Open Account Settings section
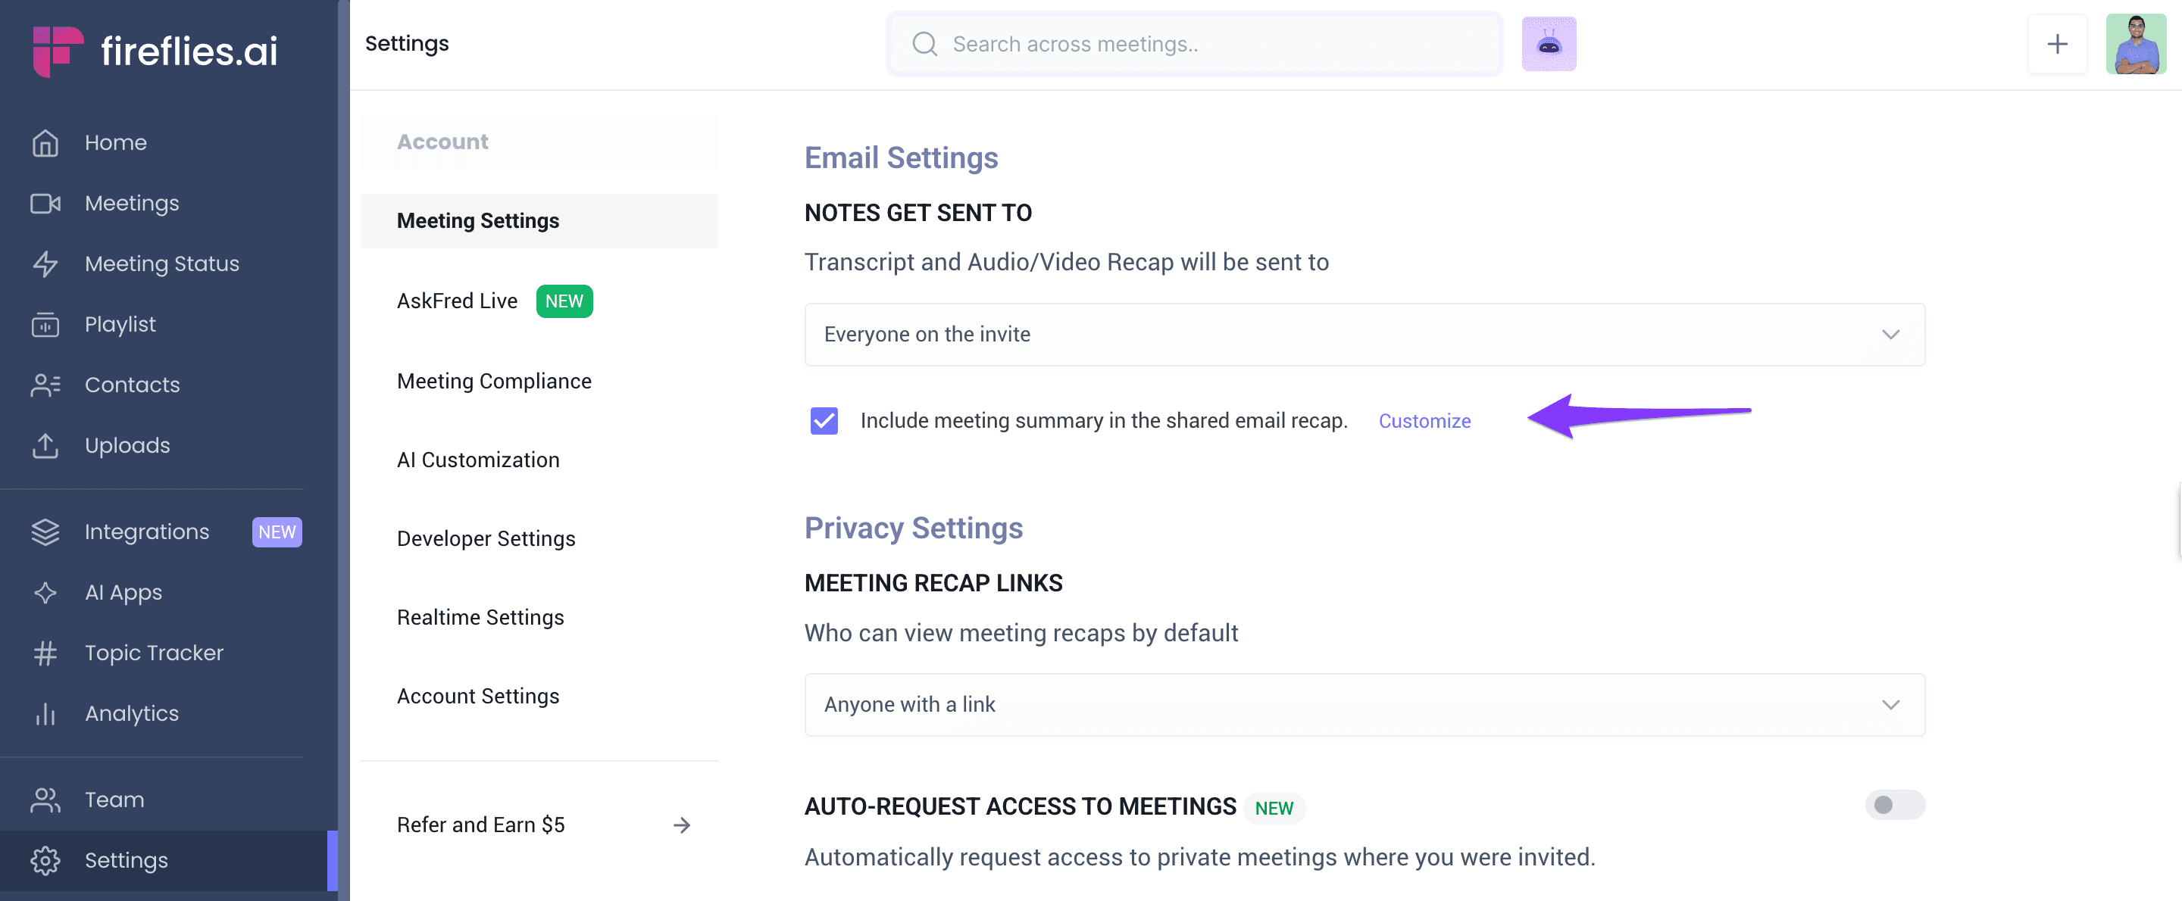This screenshot has height=901, width=2182. pos(478,696)
